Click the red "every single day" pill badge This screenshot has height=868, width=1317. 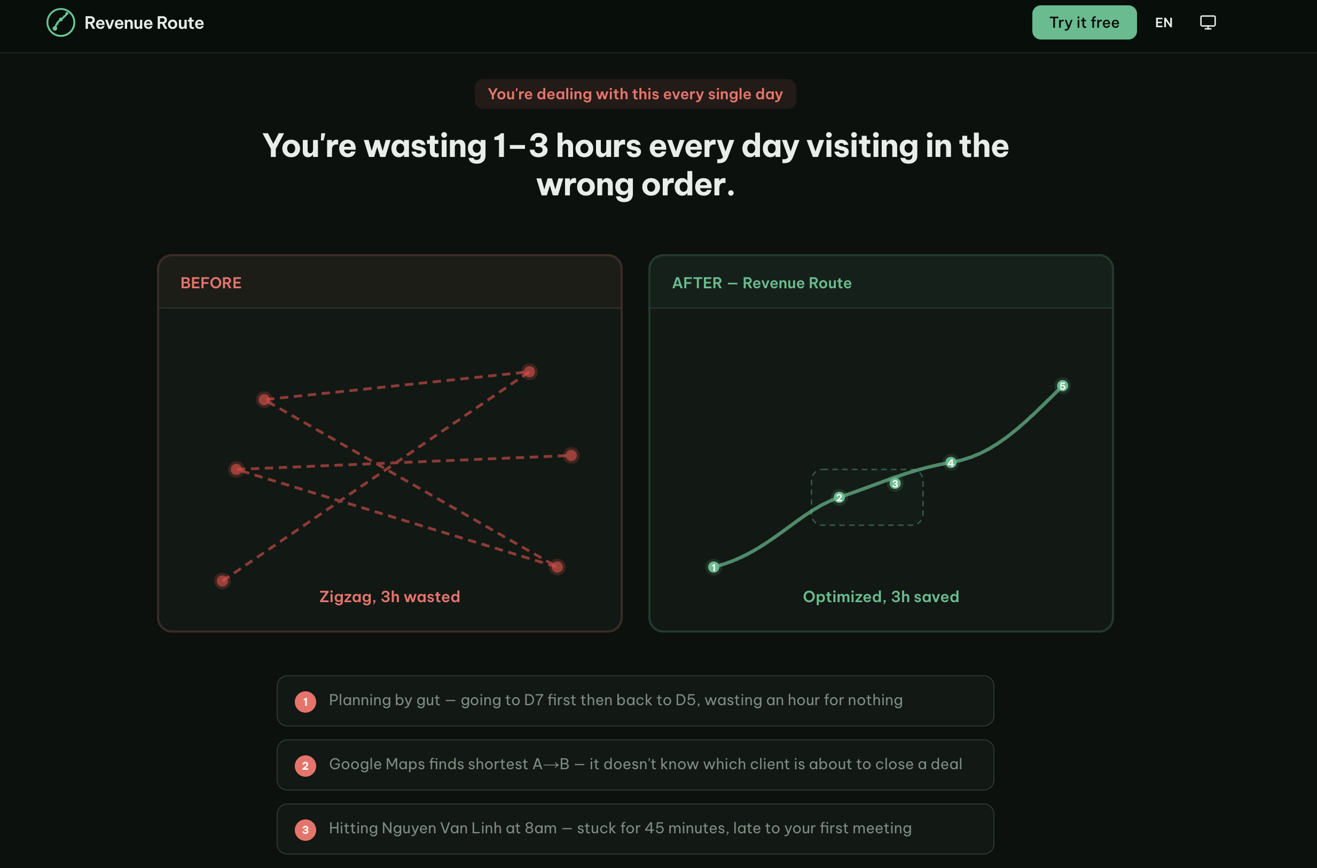(x=634, y=94)
